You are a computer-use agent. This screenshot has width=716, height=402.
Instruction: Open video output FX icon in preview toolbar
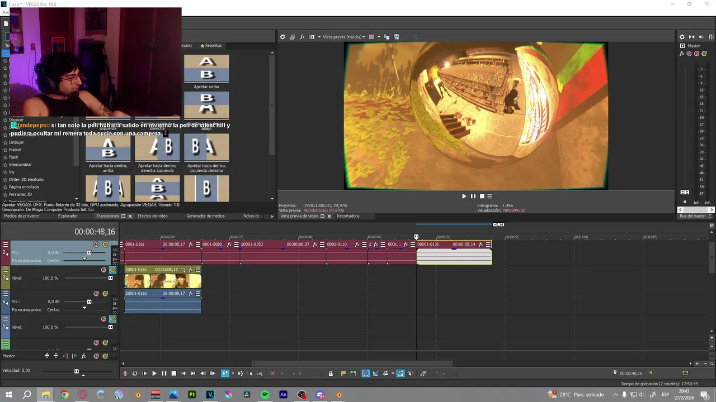[x=302, y=37]
